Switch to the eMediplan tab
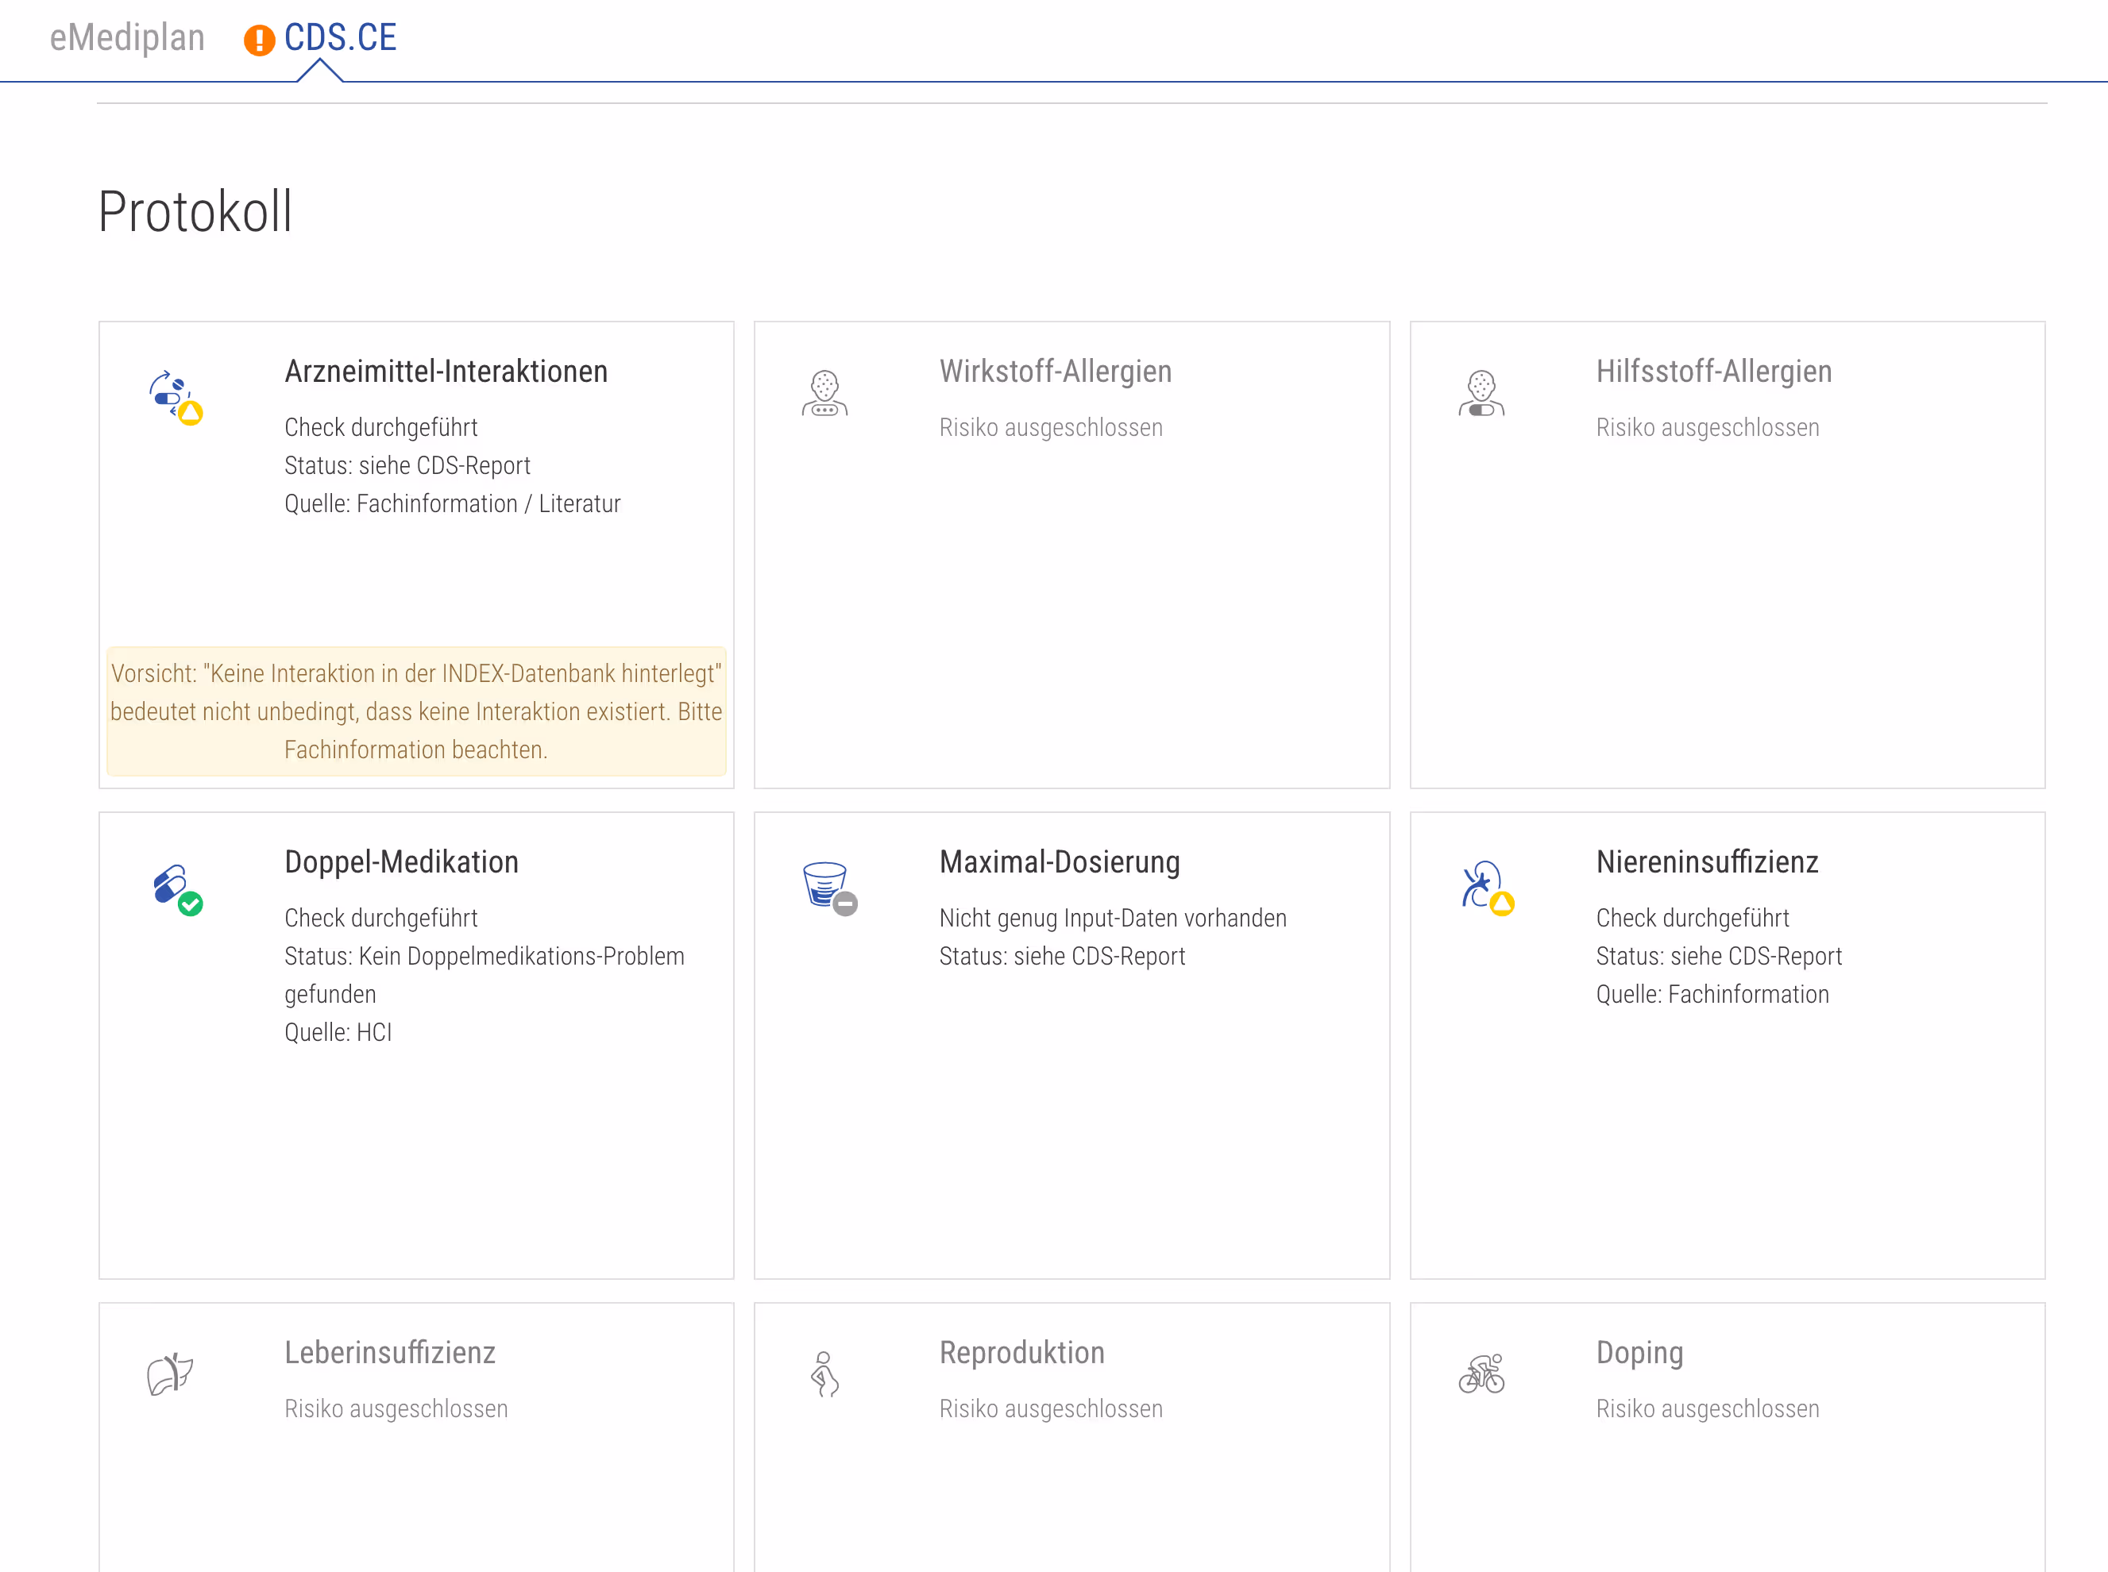The image size is (2108, 1572). (128, 38)
